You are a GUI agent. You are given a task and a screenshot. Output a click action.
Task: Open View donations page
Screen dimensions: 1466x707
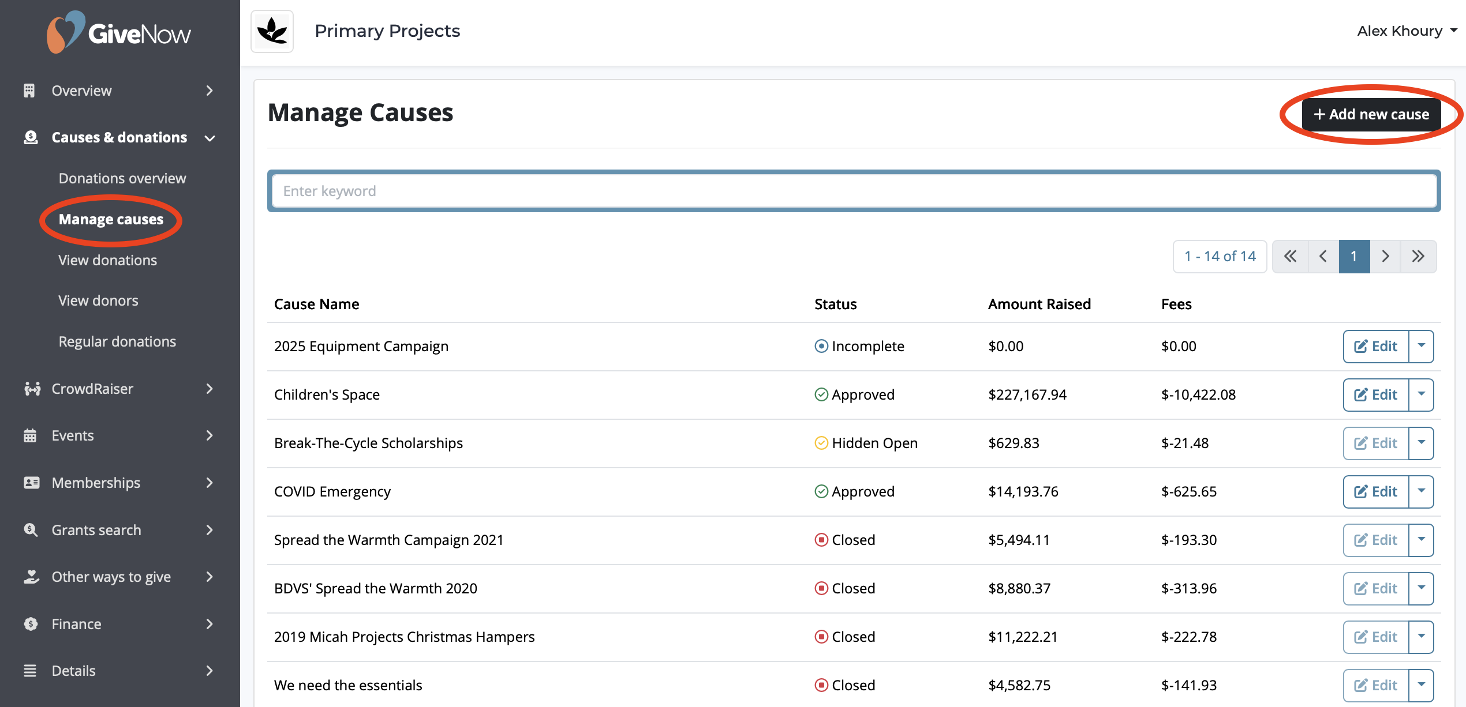(x=107, y=260)
